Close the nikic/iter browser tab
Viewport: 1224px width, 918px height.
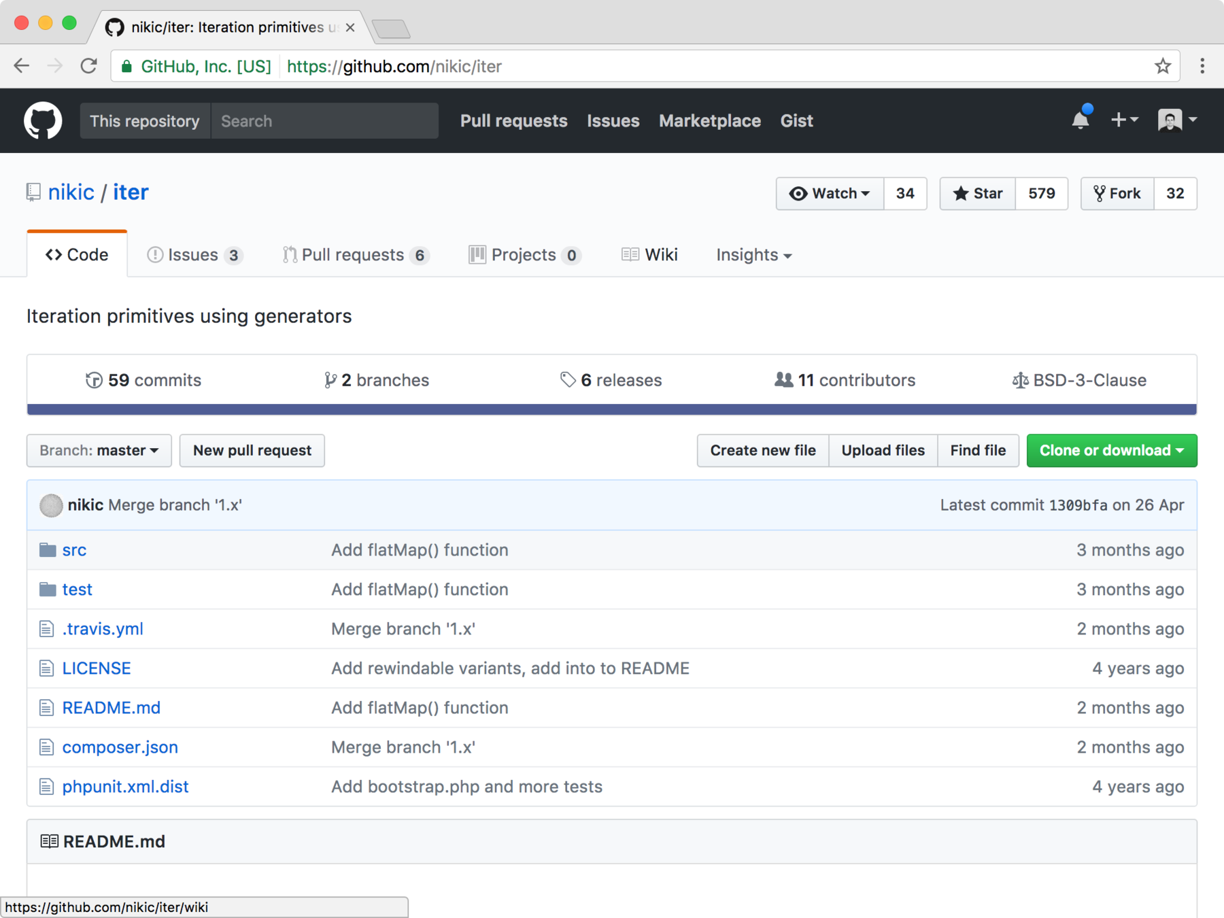pyautogui.click(x=350, y=27)
